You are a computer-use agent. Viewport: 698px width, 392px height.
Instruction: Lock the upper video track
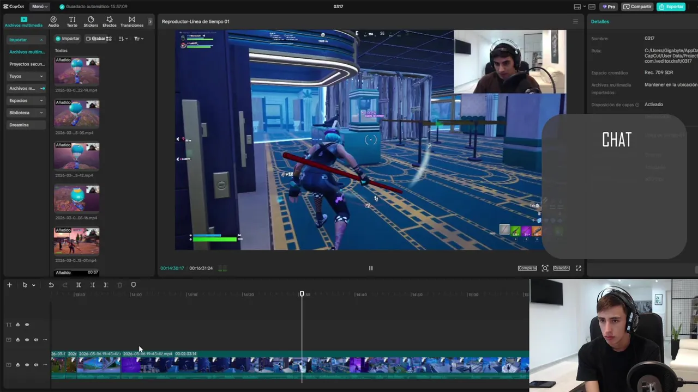(17, 340)
